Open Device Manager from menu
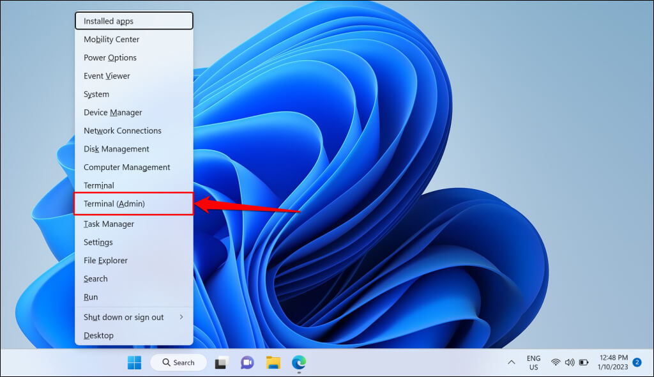The height and width of the screenshot is (377, 654). click(x=134, y=112)
